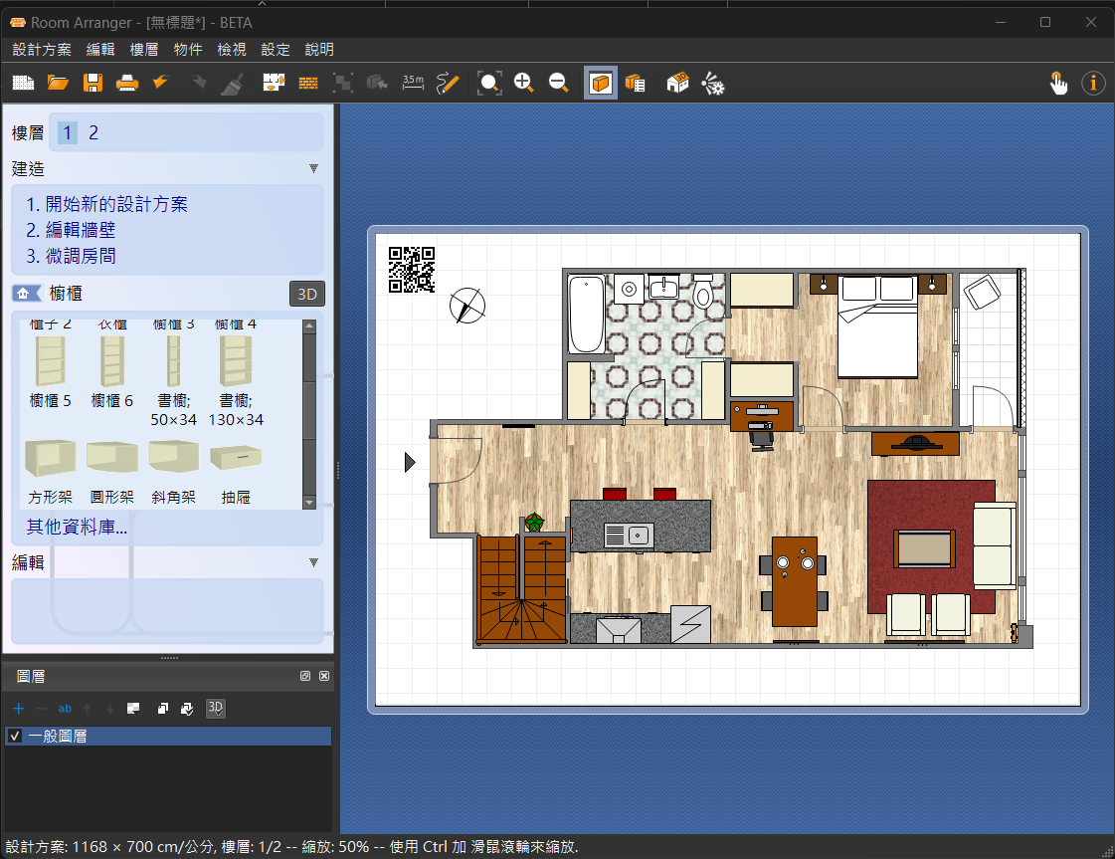The image size is (1115, 859).
Task: Open the measure dimension 3.5m tool
Action: pos(413,83)
